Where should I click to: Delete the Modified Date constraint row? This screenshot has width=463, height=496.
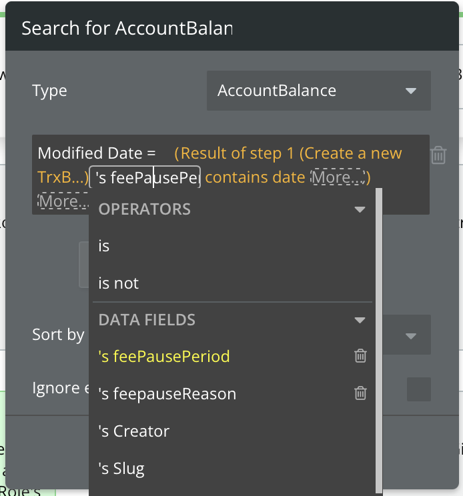click(x=438, y=155)
